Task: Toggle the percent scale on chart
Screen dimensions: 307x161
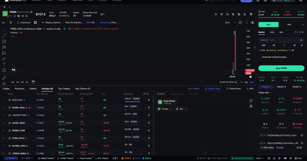Action: pyautogui.click(x=241, y=82)
